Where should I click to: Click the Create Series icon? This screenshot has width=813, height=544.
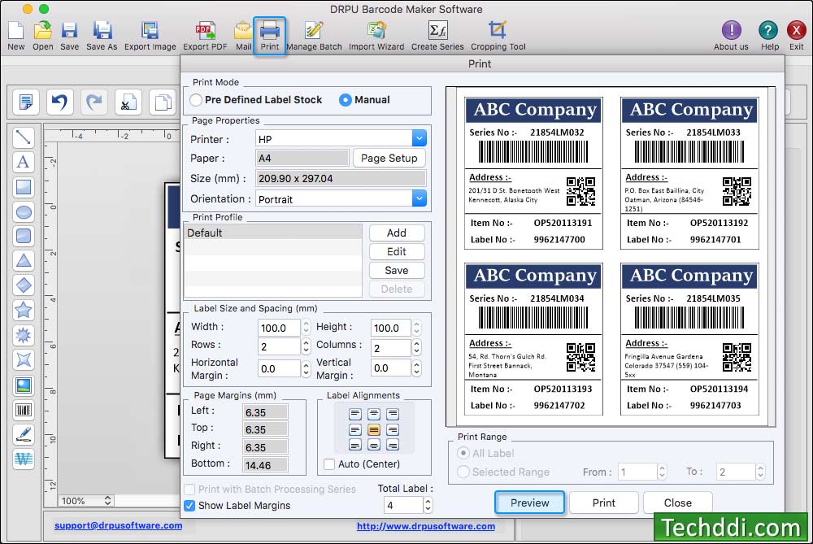click(x=437, y=35)
